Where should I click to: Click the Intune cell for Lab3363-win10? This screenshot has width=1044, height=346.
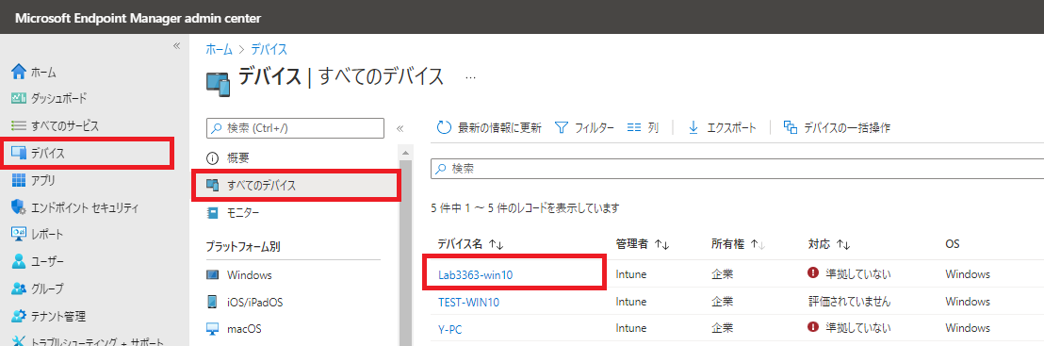(632, 274)
